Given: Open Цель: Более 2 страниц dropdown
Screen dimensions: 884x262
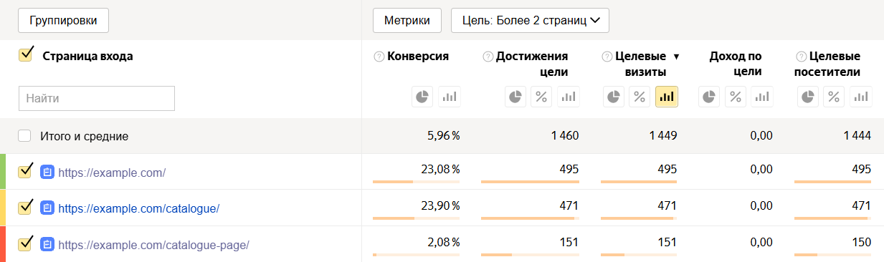Looking at the screenshot, I should pyautogui.click(x=530, y=20).
